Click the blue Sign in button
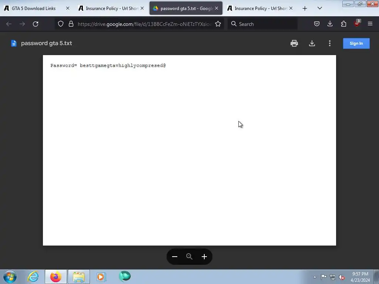The height and width of the screenshot is (284, 379). [356, 44]
